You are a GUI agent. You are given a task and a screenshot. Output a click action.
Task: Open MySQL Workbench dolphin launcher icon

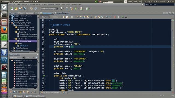4,60
